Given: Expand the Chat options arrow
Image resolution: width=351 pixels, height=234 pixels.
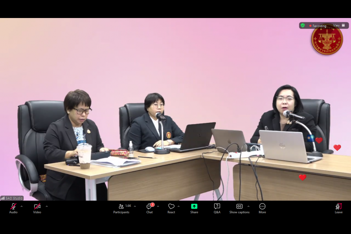Looking at the screenshot, I should click(x=158, y=206).
